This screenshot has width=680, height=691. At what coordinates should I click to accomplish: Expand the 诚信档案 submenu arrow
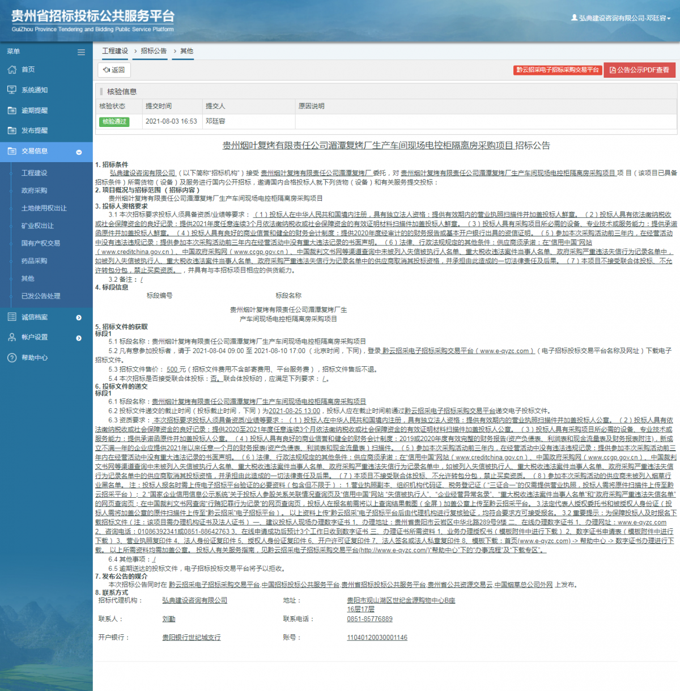click(79, 317)
